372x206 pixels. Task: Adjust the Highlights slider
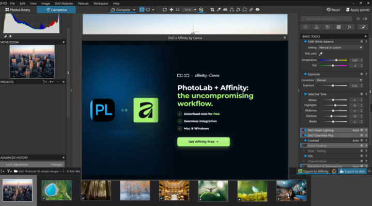[333, 105]
